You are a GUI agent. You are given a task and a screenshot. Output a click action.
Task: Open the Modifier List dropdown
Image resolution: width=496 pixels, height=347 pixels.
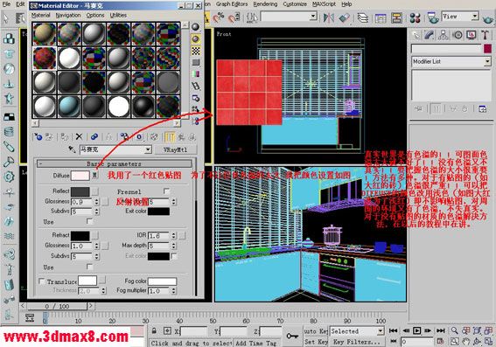click(487, 62)
